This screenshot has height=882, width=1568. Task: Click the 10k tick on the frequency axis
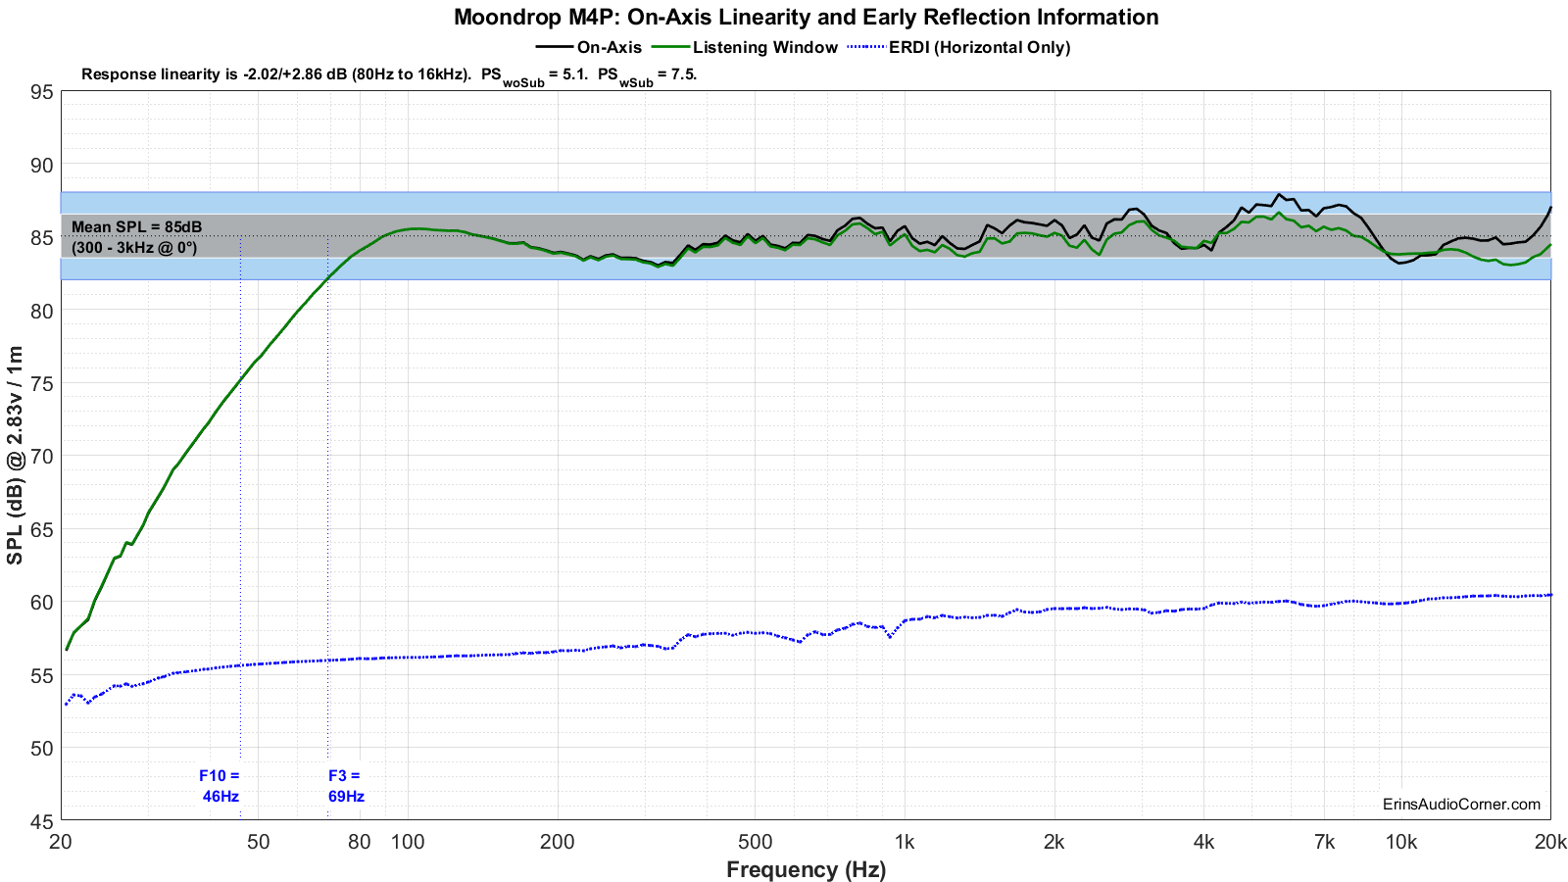point(1400,842)
